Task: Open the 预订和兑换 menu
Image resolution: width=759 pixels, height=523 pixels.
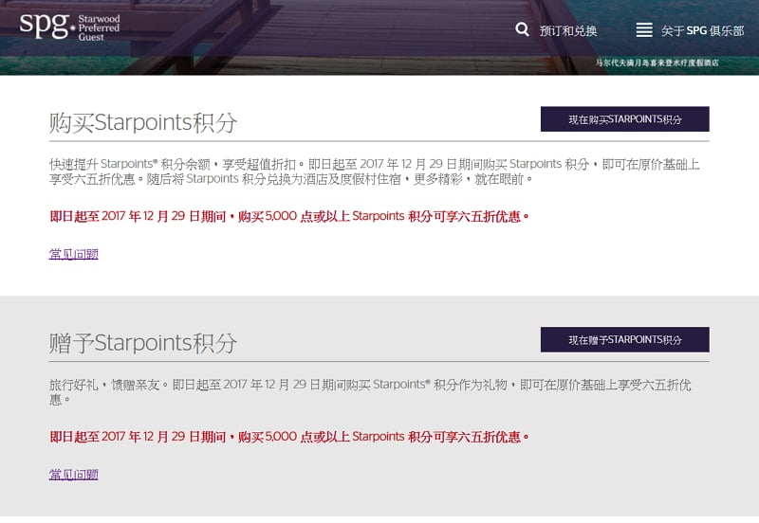Action: 567,30
